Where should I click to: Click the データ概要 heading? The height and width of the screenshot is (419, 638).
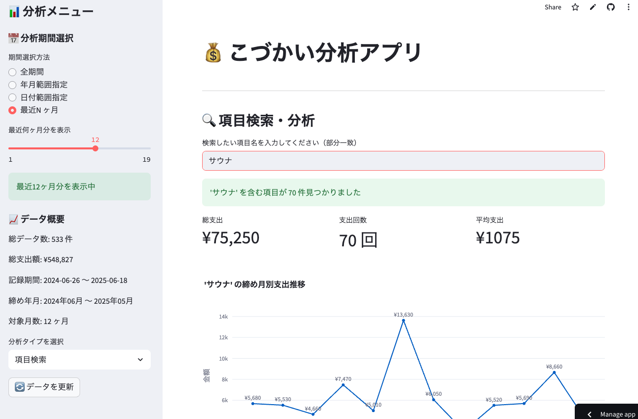[x=37, y=219]
